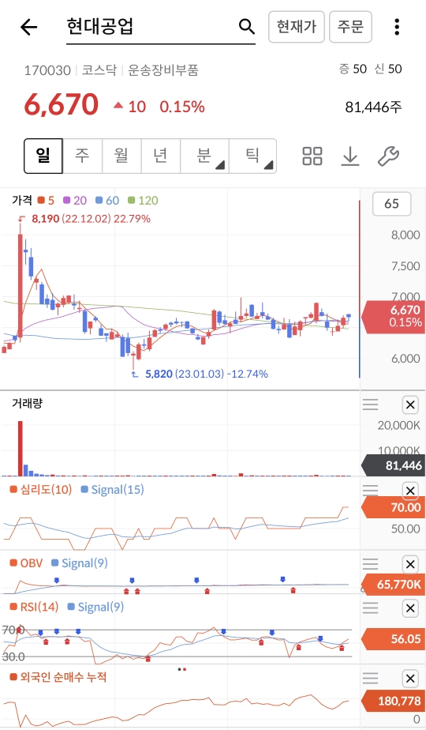Tap the 주문 order button
The image size is (426, 730).
350,27
